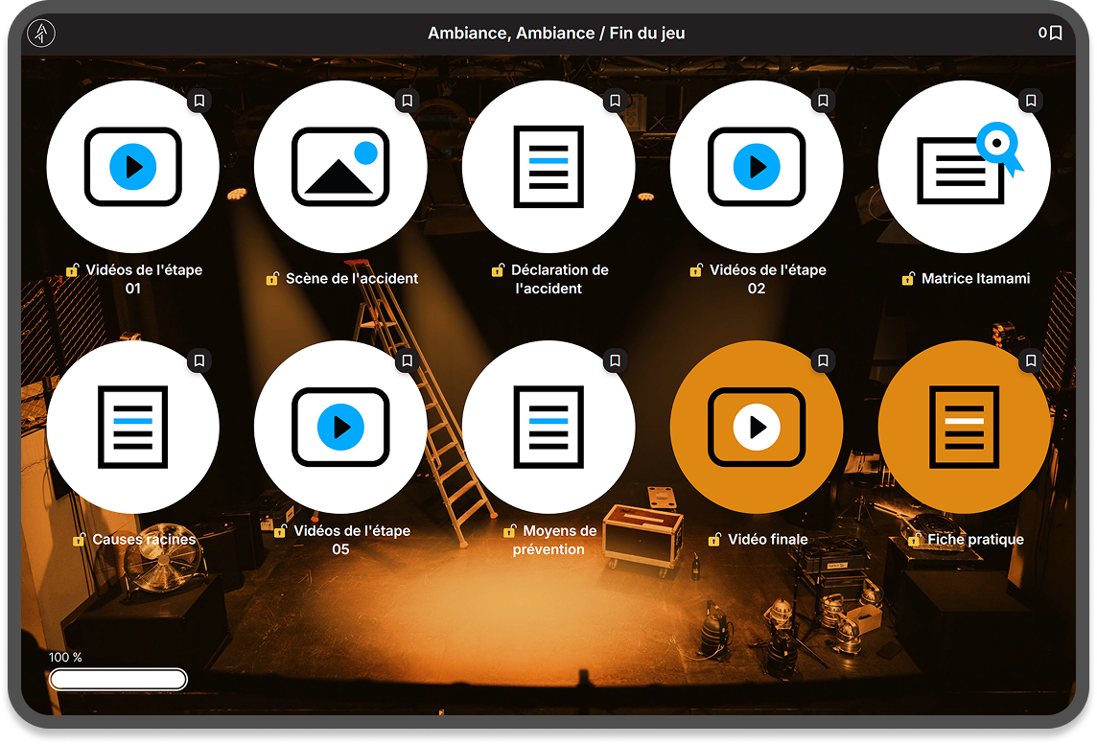1097x744 pixels.
Task: Open the Causes racines document icon
Action: [132, 427]
